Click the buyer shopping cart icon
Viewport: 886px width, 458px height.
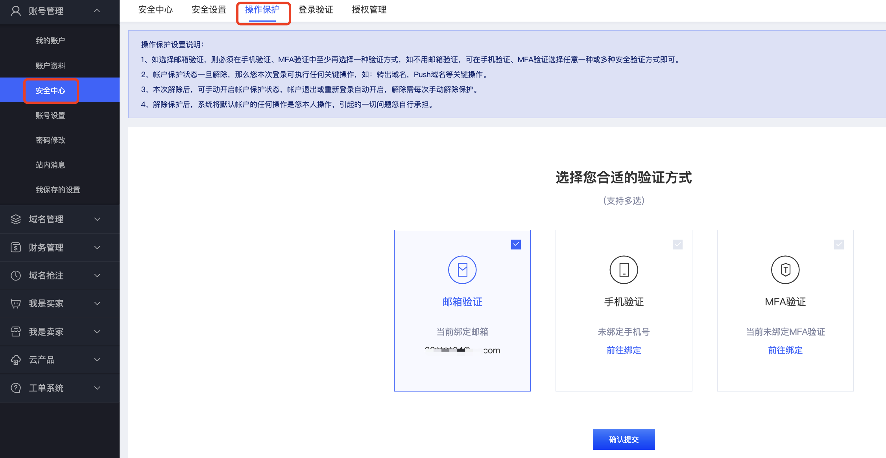[x=16, y=303]
